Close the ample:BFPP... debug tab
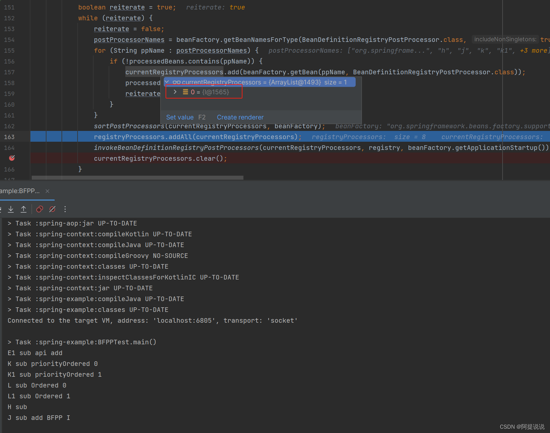This screenshot has width=550, height=433. [x=47, y=191]
